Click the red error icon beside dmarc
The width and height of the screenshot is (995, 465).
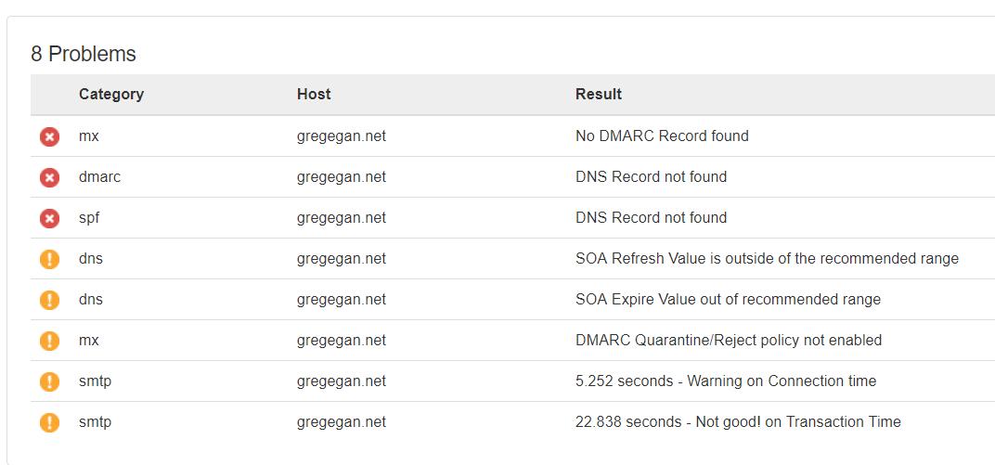pyautogui.click(x=49, y=177)
